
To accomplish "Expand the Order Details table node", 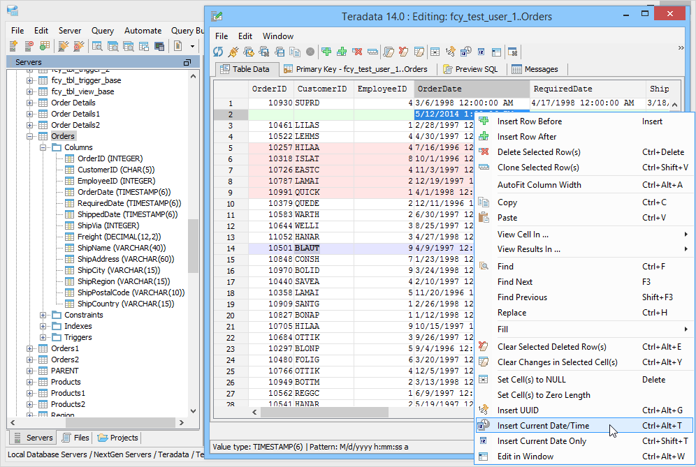I will 29,103.
